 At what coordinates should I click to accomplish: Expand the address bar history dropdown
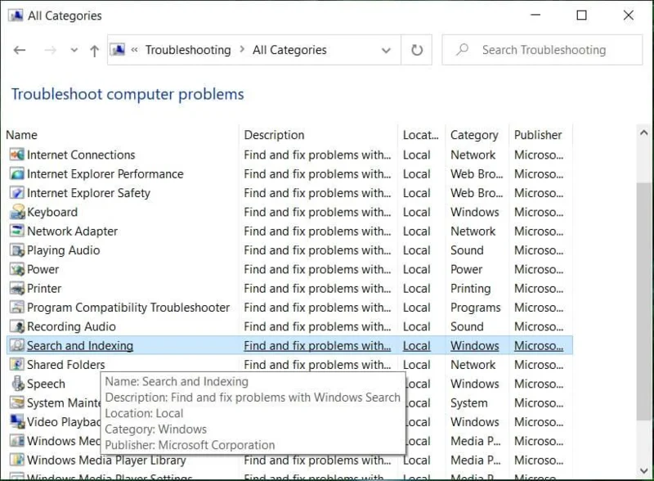386,51
